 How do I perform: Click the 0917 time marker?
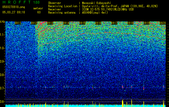[114, 23]
